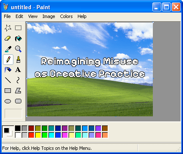The height and width of the screenshot is (154, 183).
Task: Close the Paint window
Action: [176, 7]
